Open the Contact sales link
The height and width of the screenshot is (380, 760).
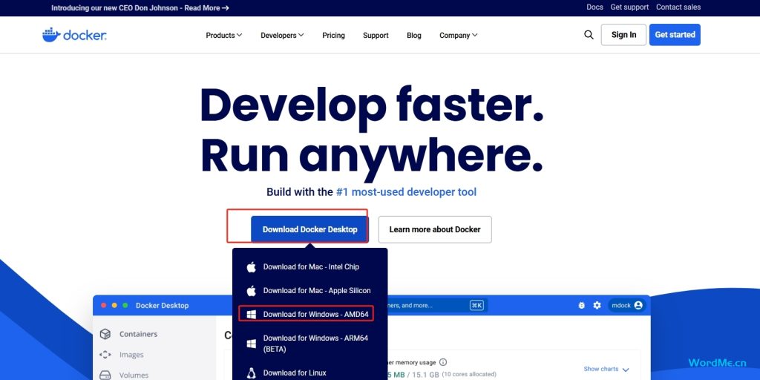[678, 7]
